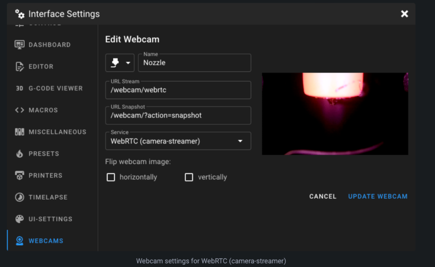Click the Name field showing Nozzle
435x267 pixels.
tap(194, 63)
